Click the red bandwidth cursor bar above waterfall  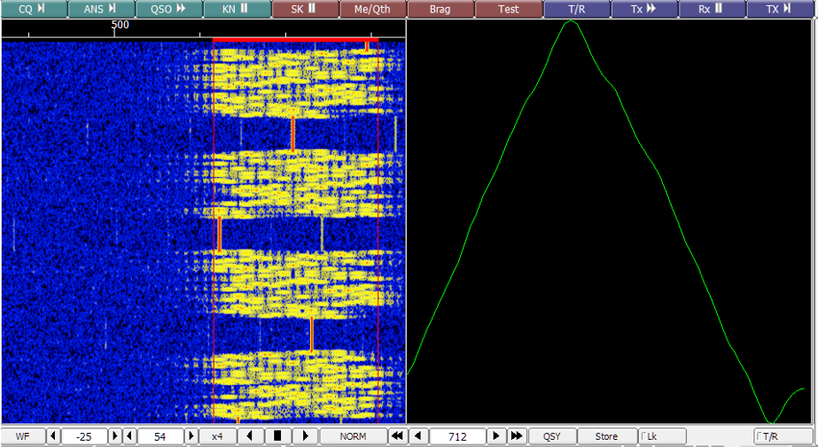point(295,40)
